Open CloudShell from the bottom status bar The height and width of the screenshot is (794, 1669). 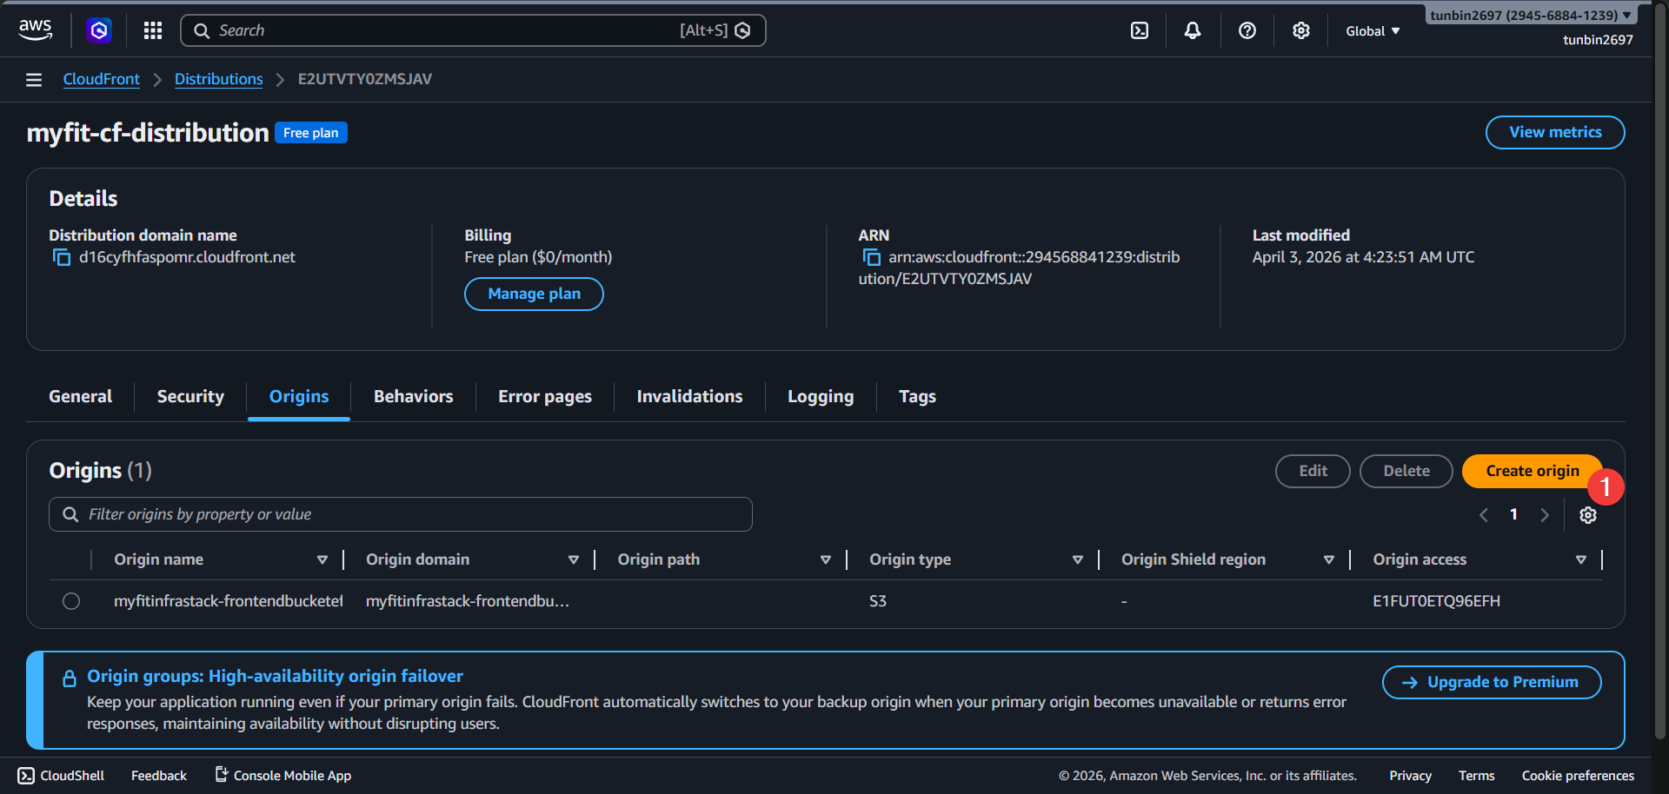[60, 775]
